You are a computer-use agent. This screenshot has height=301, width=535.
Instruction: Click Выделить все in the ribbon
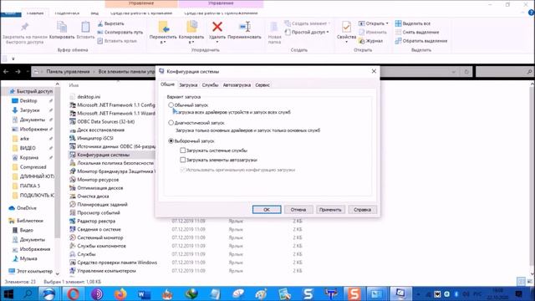coord(412,23)
